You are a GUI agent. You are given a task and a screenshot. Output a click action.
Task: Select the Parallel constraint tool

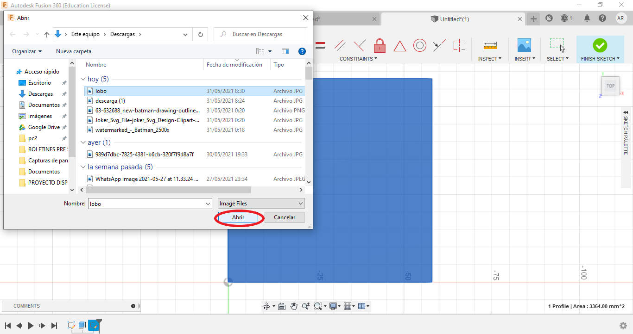(340, 45)
